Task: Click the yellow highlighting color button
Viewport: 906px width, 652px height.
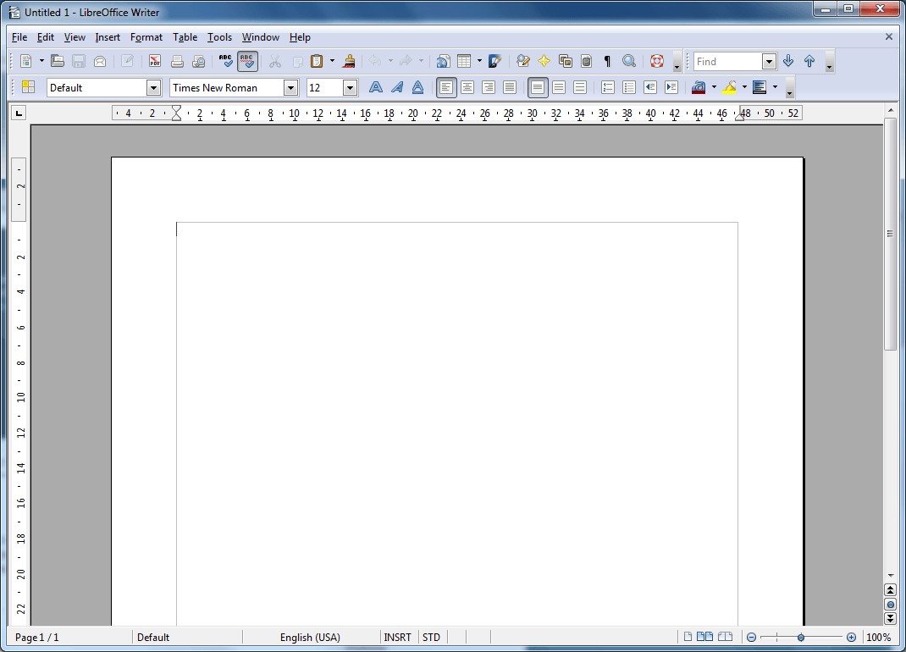Action: [x=729, y=87]
